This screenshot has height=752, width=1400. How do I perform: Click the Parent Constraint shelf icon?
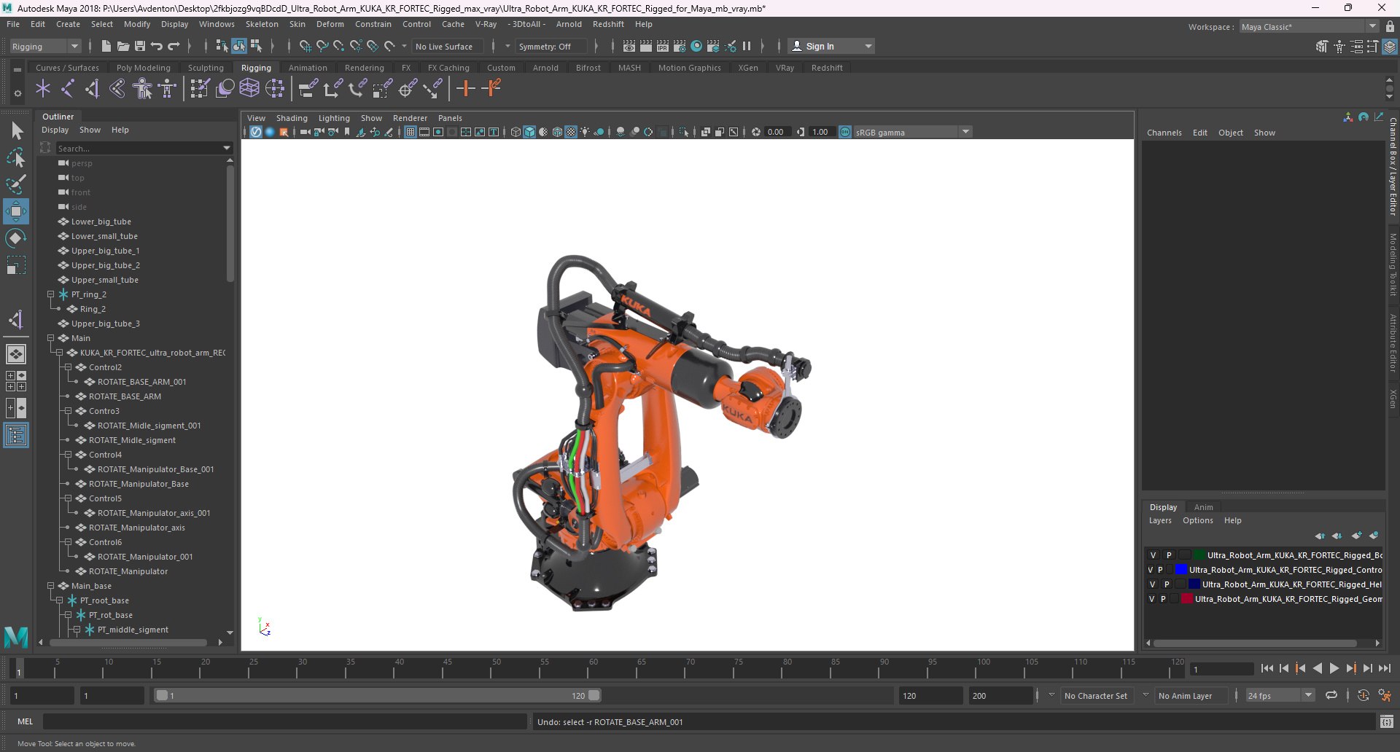[x=307, y=89]
